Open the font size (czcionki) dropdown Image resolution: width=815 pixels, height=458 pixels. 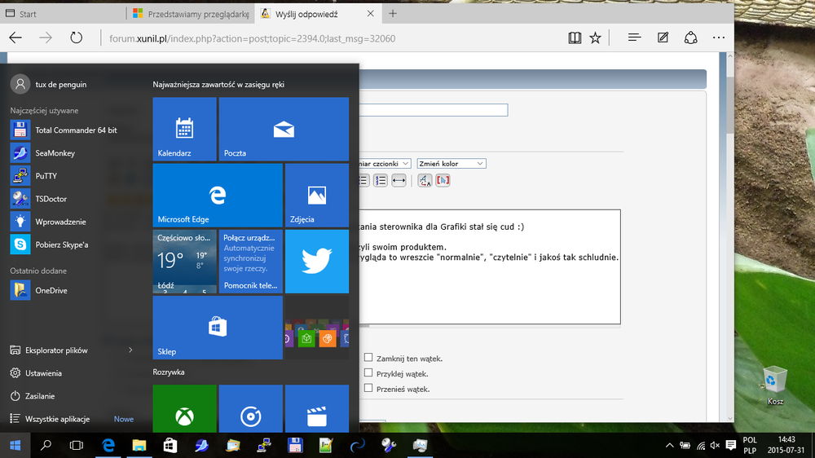(385, 164)
